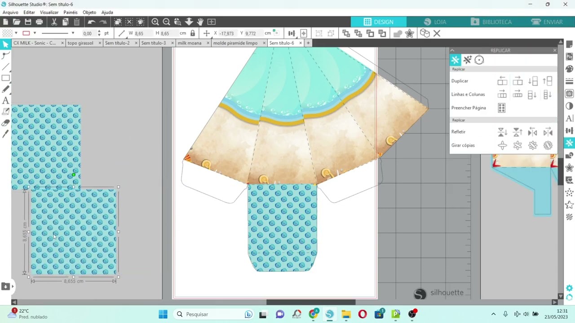Toggle the aspect ratio lock
575x323 pixels.
pyautogui.click(x=193, y=33)
